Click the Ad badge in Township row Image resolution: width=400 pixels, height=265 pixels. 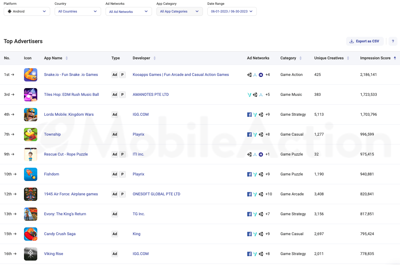[115, 134]
